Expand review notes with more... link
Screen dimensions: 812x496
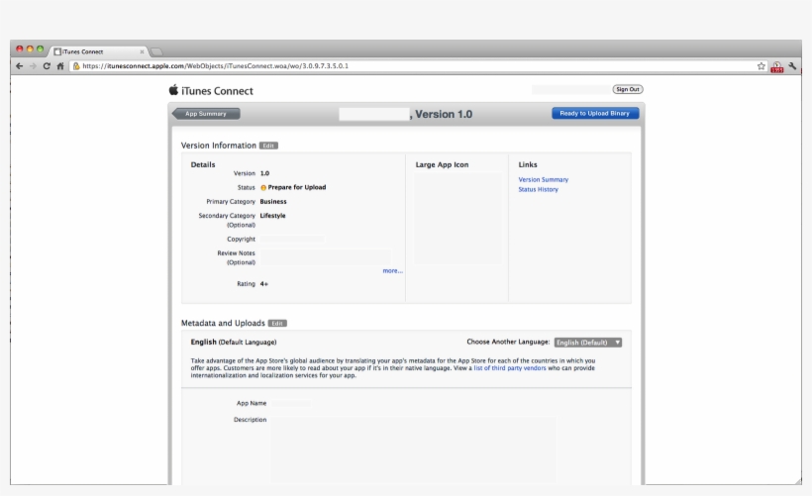pos(392,271)
